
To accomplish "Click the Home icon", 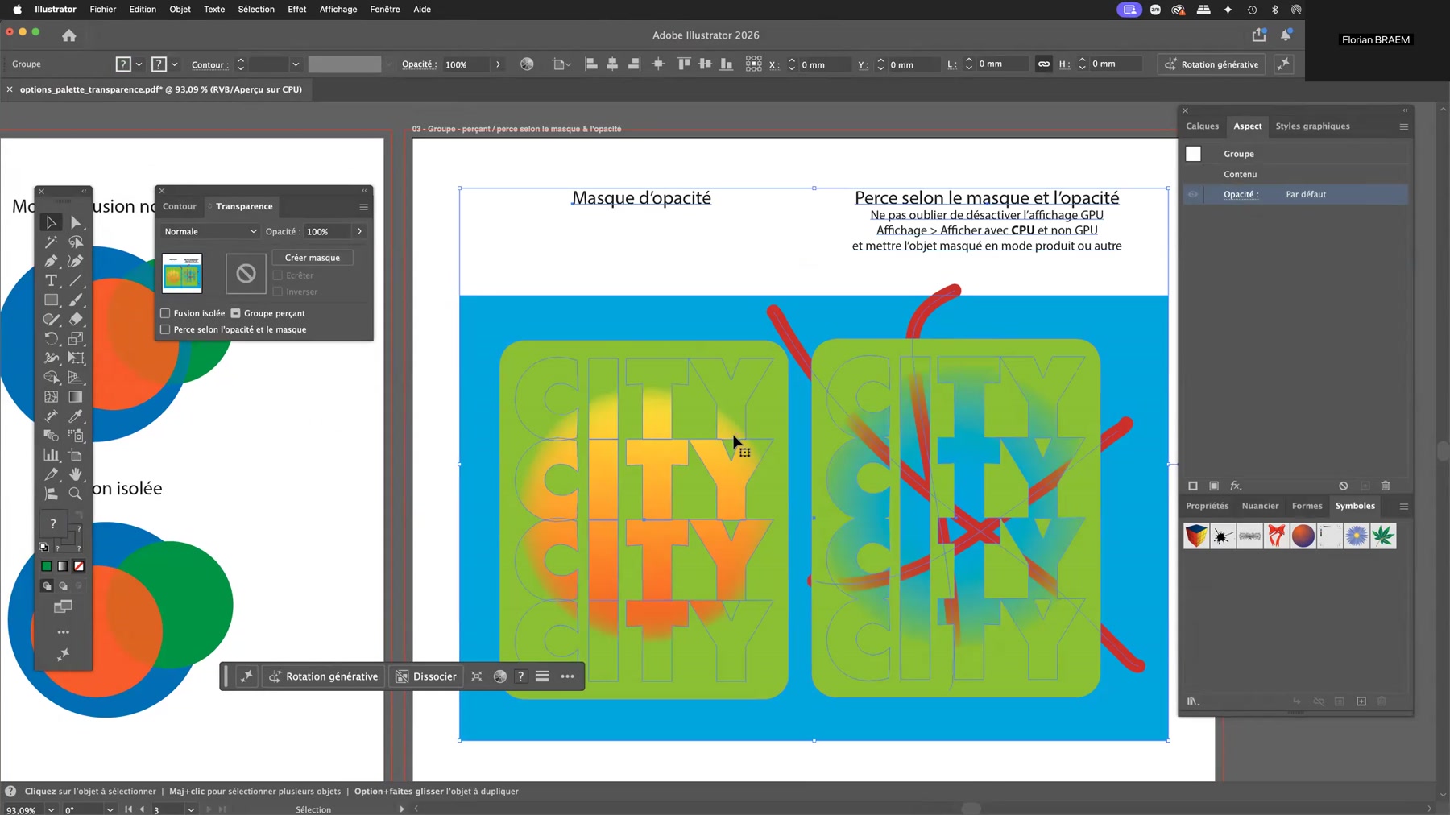I will click(69, 35).
